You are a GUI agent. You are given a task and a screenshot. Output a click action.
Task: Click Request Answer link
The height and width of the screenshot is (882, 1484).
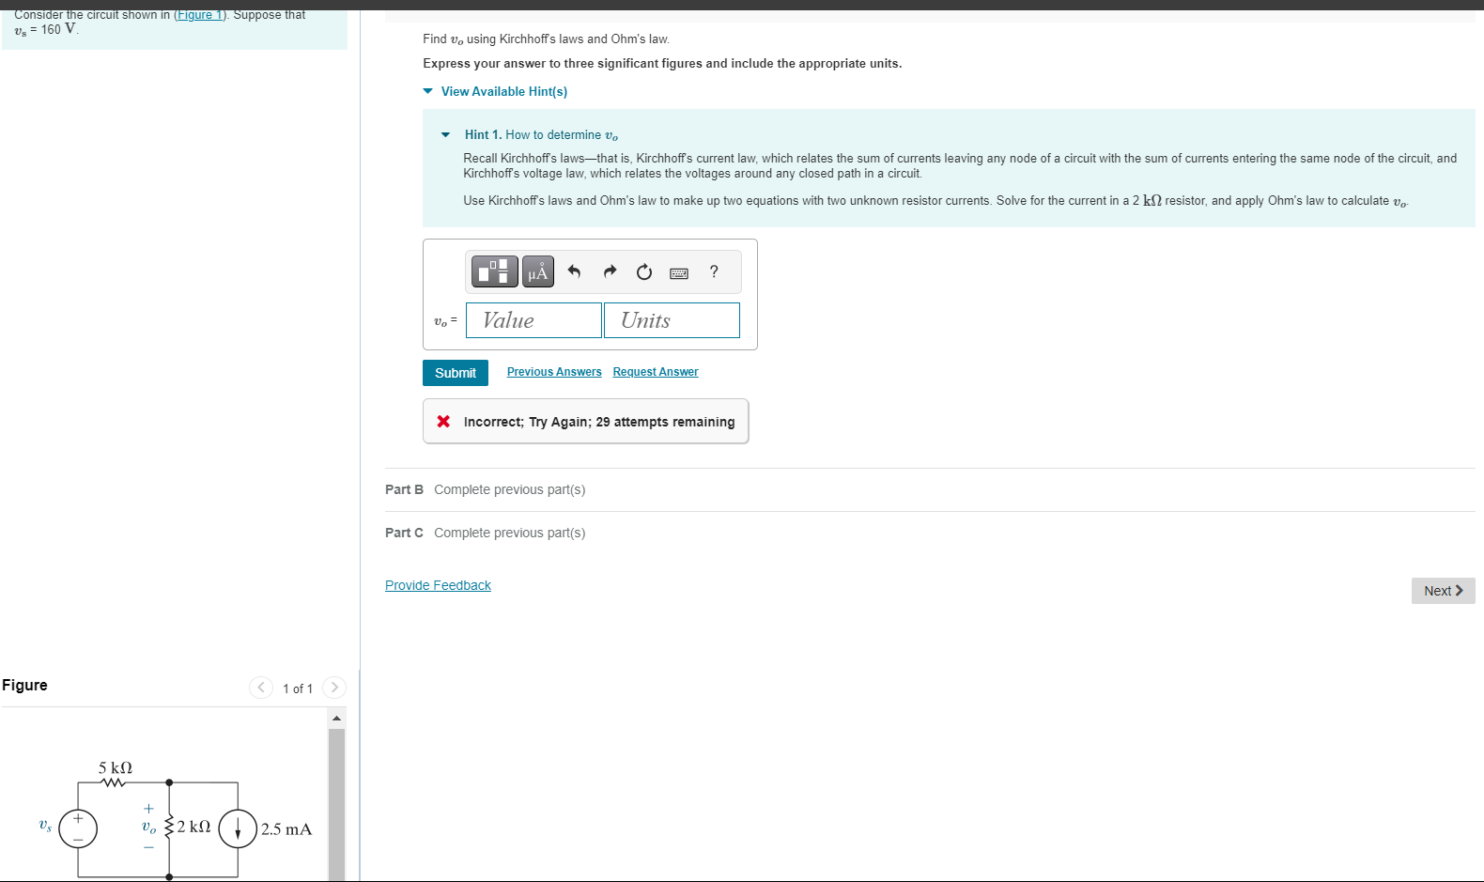[656, 372]
